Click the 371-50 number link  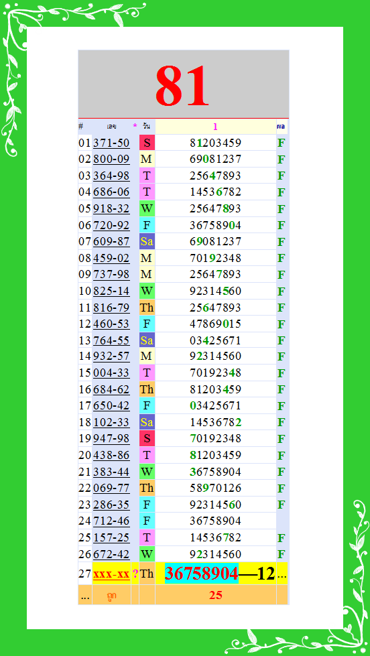click(x=111, y=143)
